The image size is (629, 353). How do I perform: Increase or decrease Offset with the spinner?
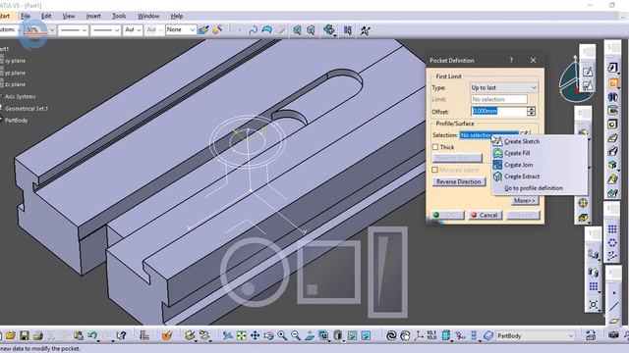coord(531,111)
